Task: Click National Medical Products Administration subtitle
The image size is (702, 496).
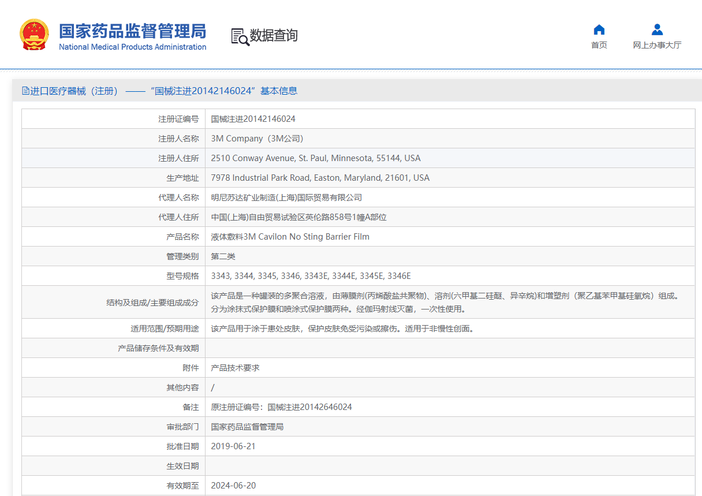Action: 133,47
